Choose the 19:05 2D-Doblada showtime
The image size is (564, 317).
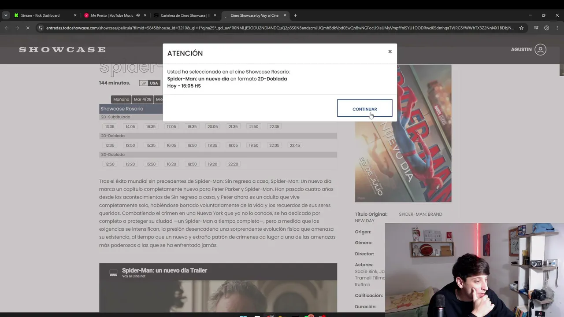click(x=233, y=145)
